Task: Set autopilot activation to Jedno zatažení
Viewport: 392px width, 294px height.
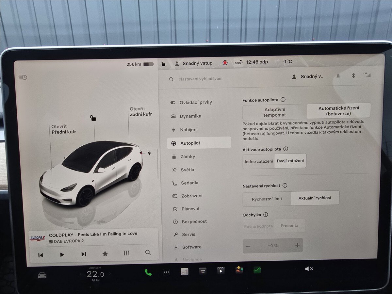Action: click(258, 161)
